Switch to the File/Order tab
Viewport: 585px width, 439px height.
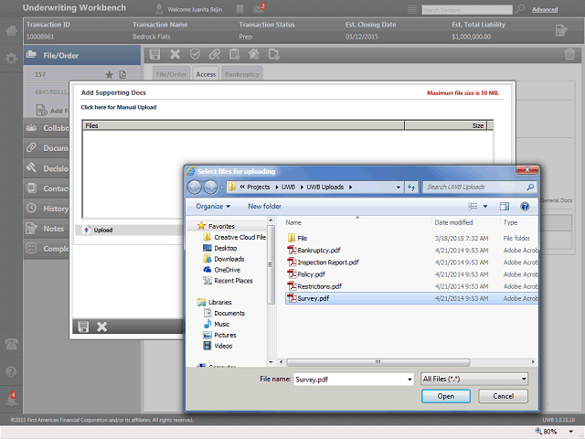(171, 74)
